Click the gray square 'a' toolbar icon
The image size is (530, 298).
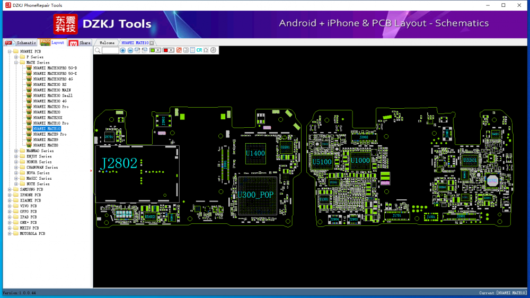coord(186,50)
